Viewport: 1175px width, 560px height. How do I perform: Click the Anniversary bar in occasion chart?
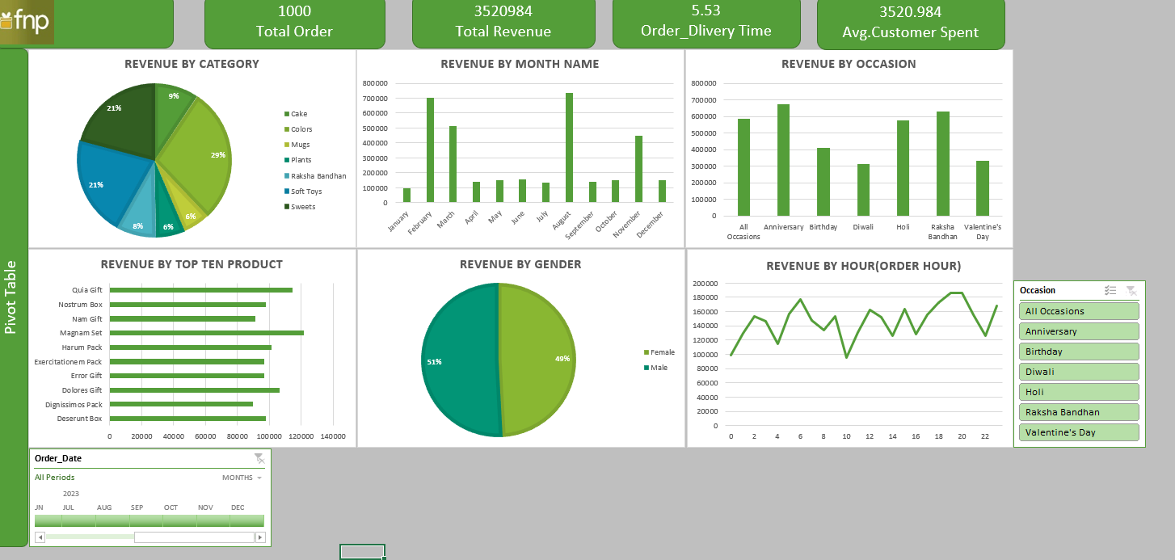(x=783, y=160)
